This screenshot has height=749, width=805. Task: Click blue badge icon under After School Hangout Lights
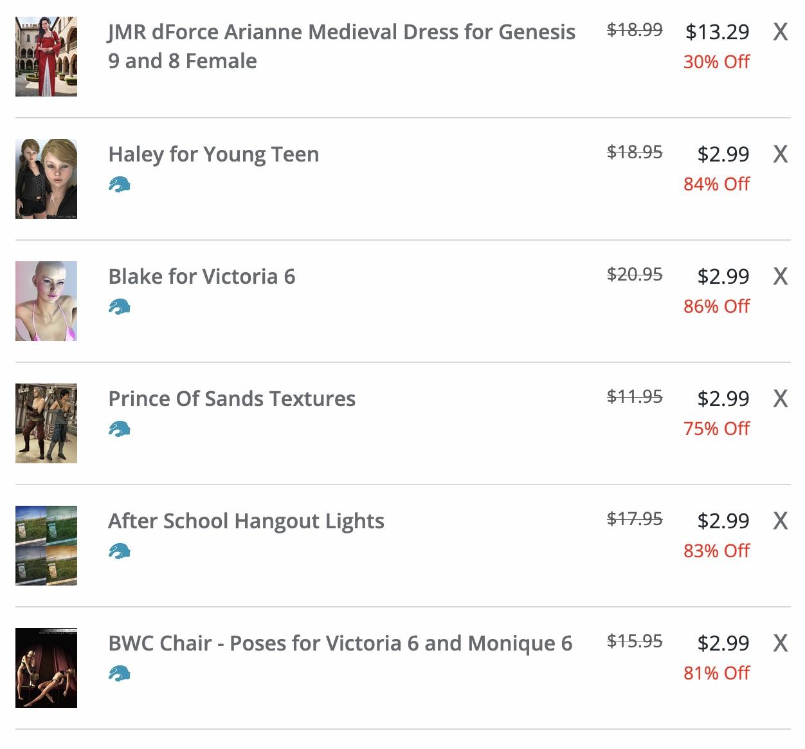(x=120, y=552)
